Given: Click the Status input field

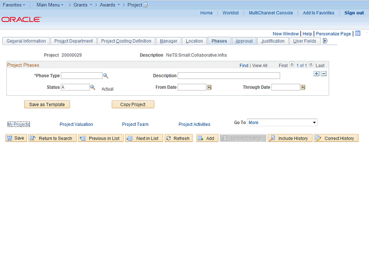Looking at the screenshot, I should point(76,87).
